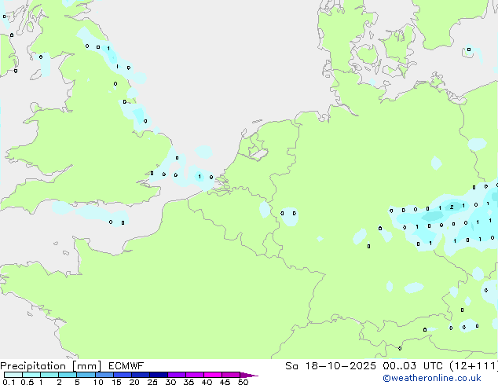This screenshot has height=385, width=498.
Task: Click the '(12+111)' forecast run text
Action: pyautogui.click(x=474, y=366)
